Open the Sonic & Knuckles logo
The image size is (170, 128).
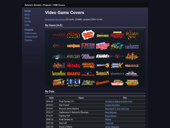88,74
